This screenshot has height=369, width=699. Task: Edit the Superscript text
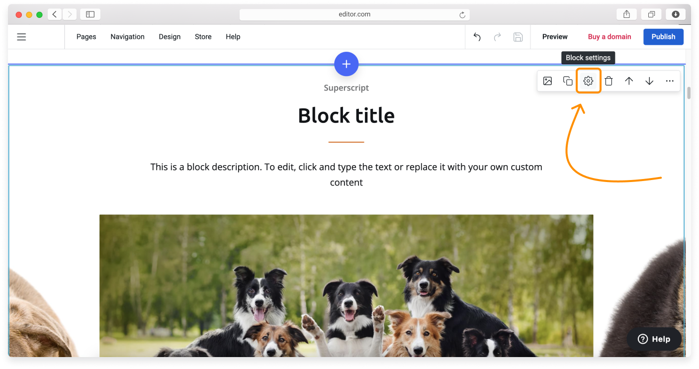tap(347, 88)
